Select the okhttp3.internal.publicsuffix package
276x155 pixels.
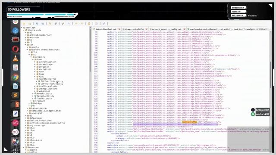(x=47, y=123)
